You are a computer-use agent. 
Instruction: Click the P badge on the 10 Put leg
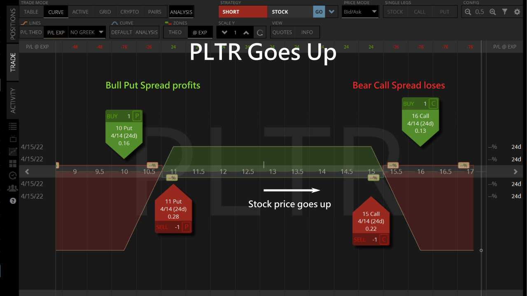point(137,116)
